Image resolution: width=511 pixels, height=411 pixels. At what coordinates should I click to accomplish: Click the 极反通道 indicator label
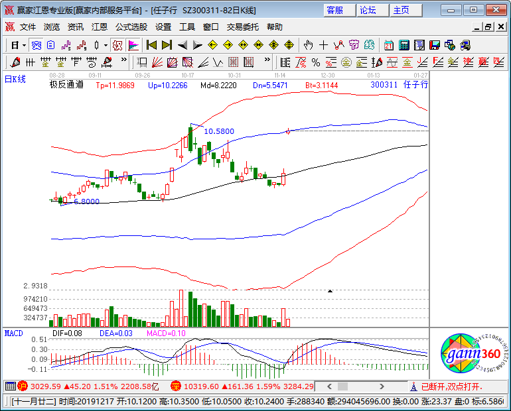[x=66, y=85]
